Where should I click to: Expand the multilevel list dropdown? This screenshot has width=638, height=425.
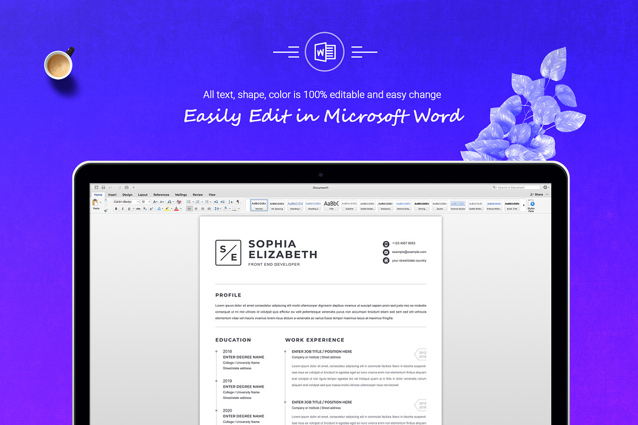pyautogui.click(x=211, y=202)
